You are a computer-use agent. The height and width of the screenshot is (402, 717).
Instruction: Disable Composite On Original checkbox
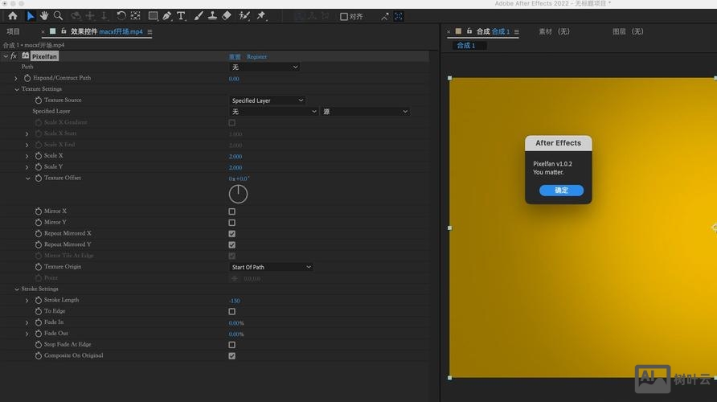(x=232, y=355)
